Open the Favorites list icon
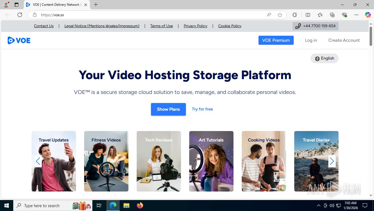This screenshot has width=374, height=211. click(x=320, y=15)
